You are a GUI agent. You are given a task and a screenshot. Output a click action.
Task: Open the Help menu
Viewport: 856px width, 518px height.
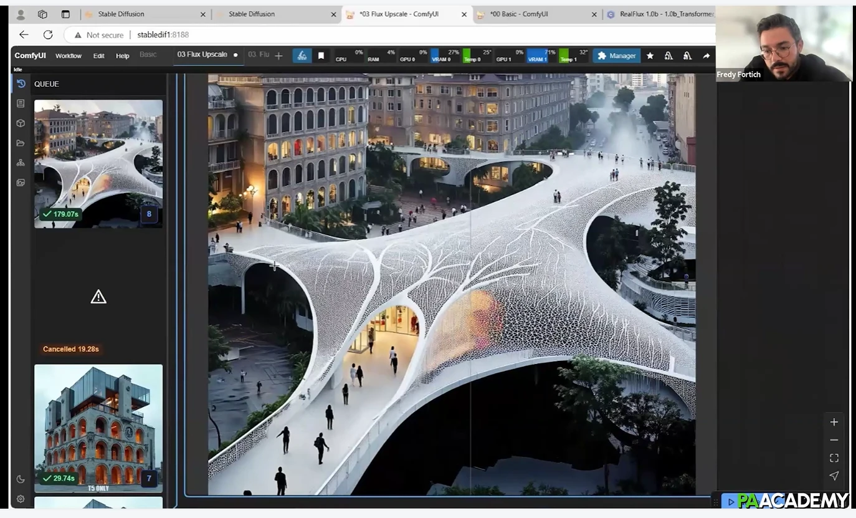pyautogui.click(x=122, y=55)
